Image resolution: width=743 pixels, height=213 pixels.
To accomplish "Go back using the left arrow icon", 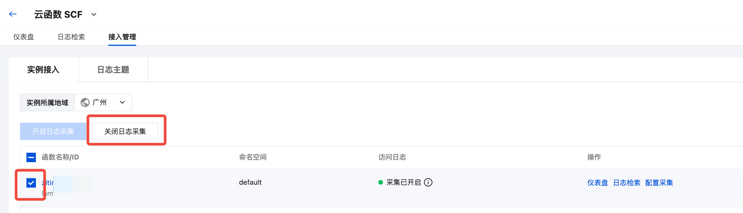I will click(x=13, y=14).
